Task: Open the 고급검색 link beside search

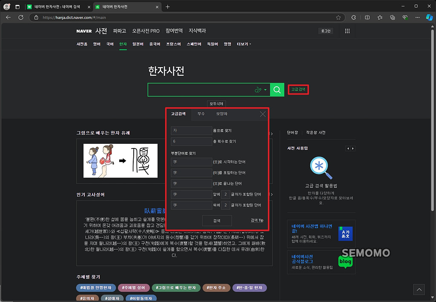Action: click(298, 89)
